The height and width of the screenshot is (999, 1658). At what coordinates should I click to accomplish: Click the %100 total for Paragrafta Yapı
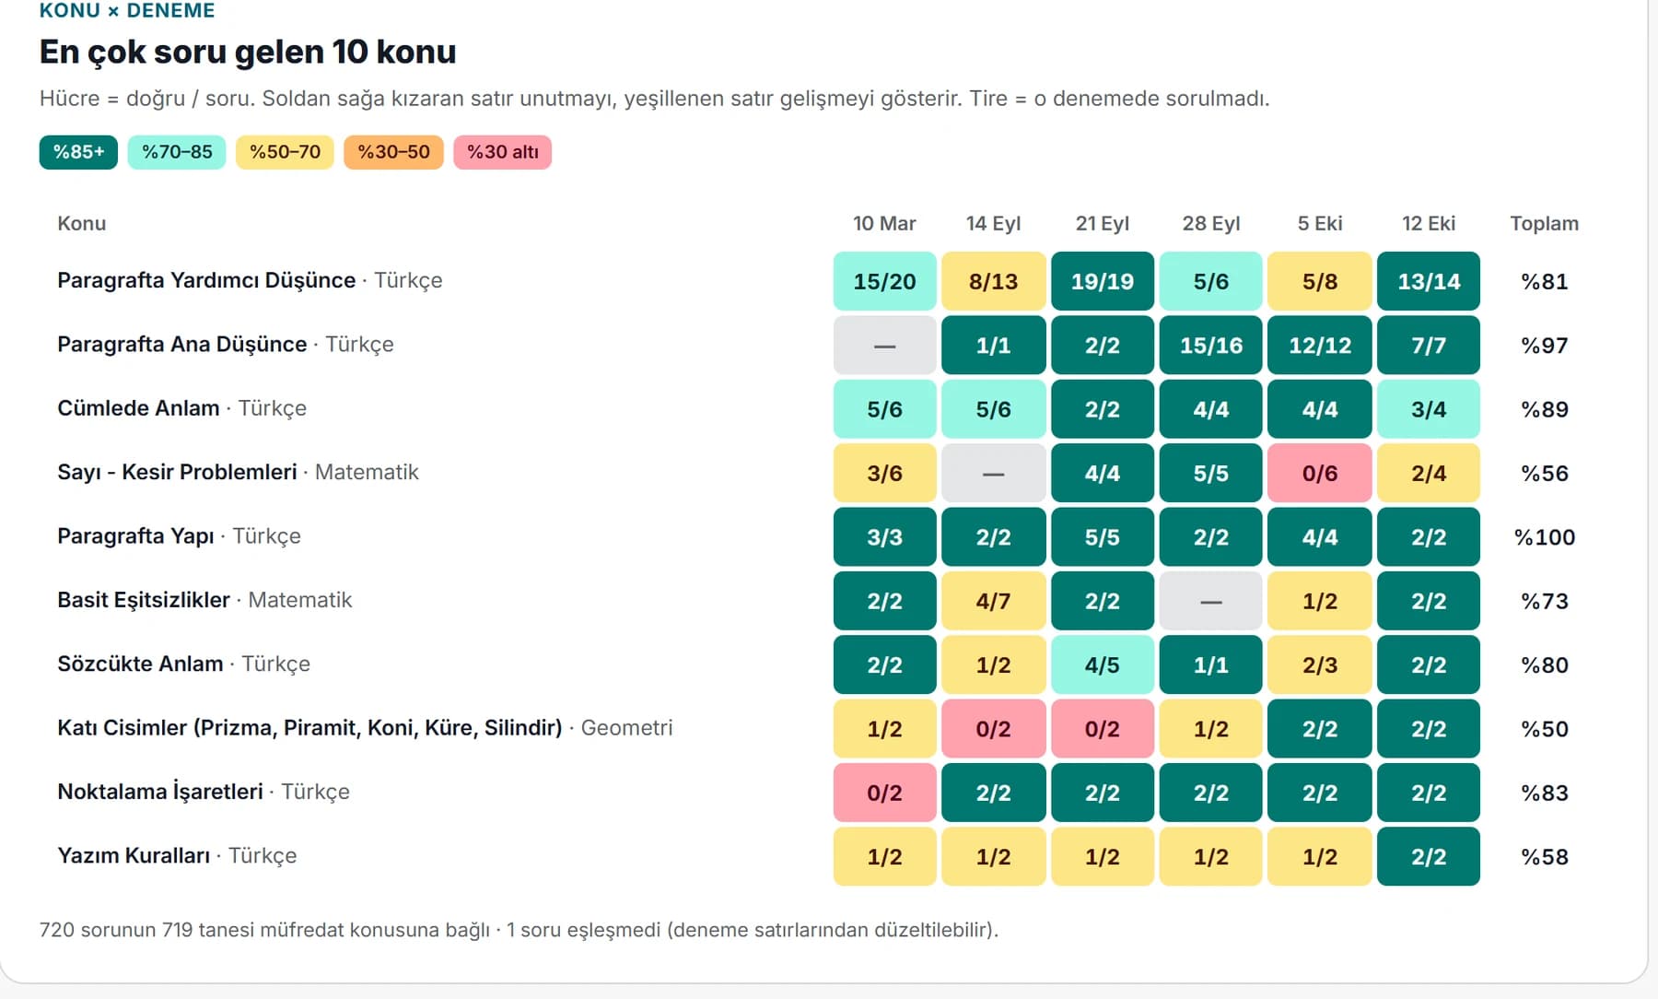click(x=1545, y=537)
